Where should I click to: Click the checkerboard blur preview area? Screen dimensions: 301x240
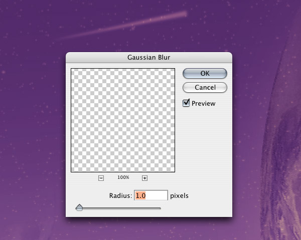(123, 120)
